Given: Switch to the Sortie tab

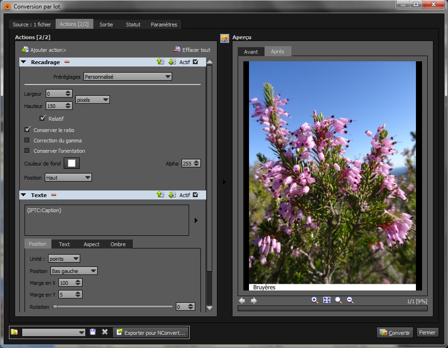Looking at the screenshot, I should click(x=106, y=25).
